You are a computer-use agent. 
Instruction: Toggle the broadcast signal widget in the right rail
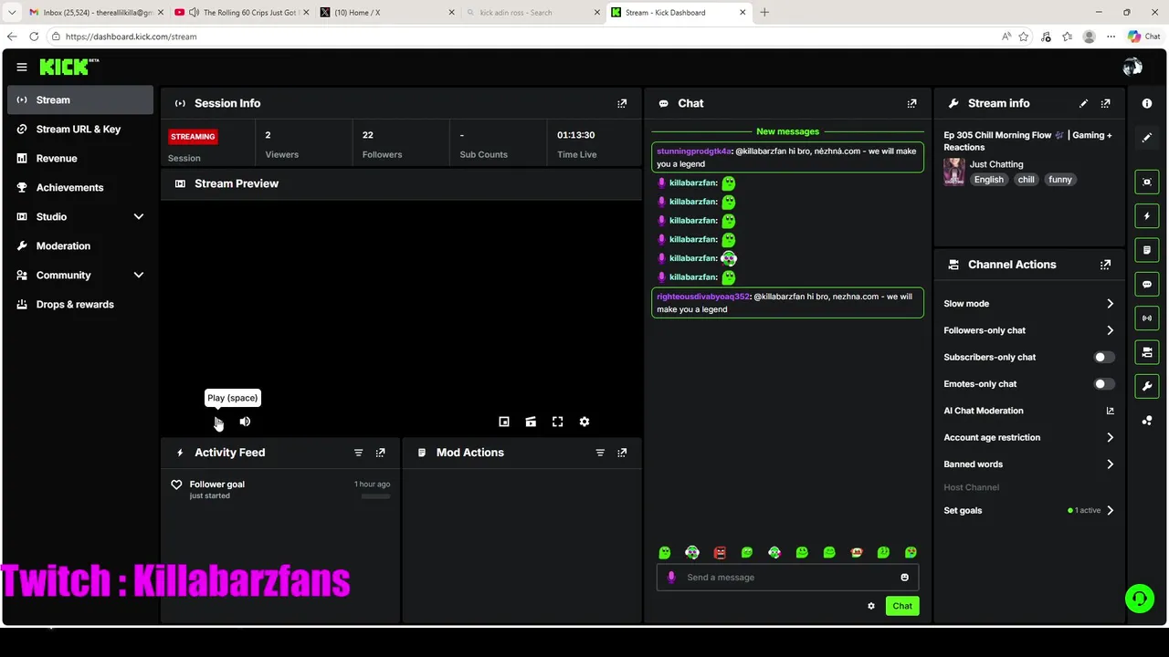point(1147,318)
